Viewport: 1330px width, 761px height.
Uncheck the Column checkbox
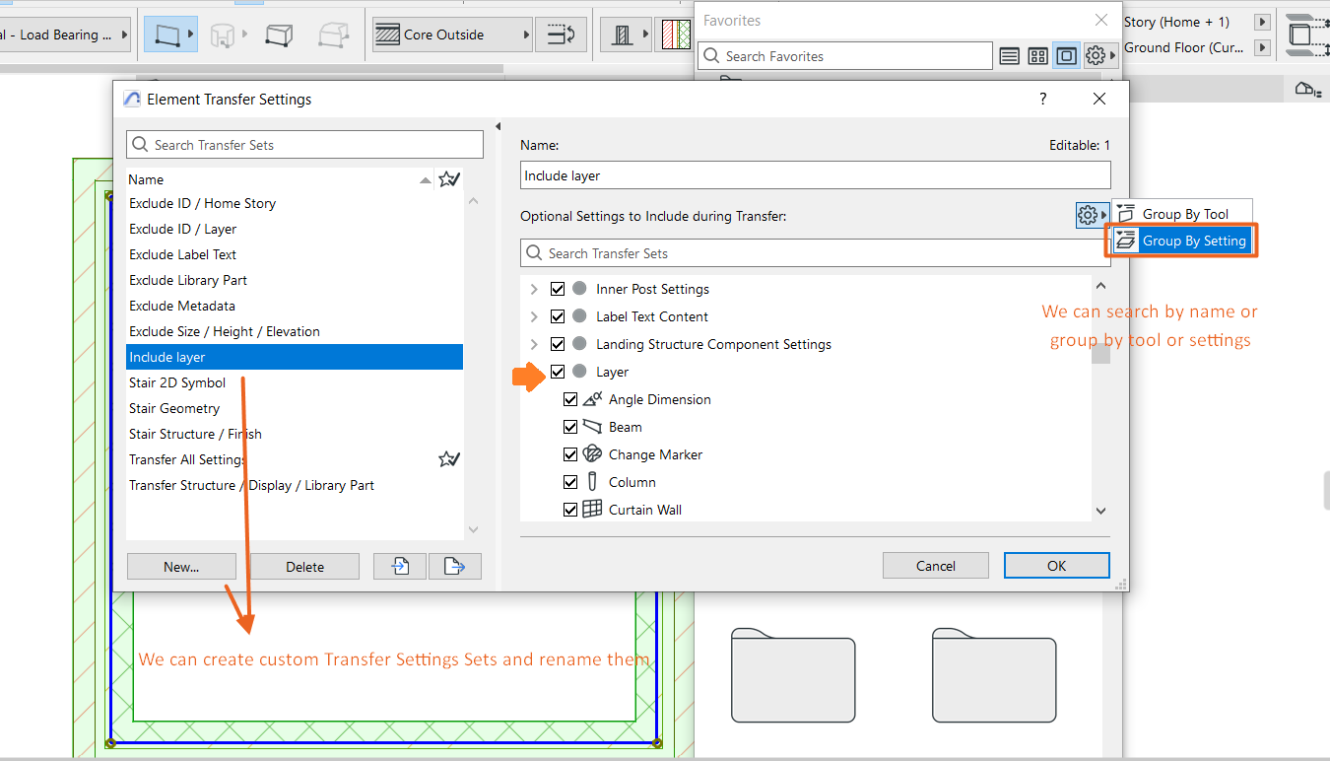point(570,482)
